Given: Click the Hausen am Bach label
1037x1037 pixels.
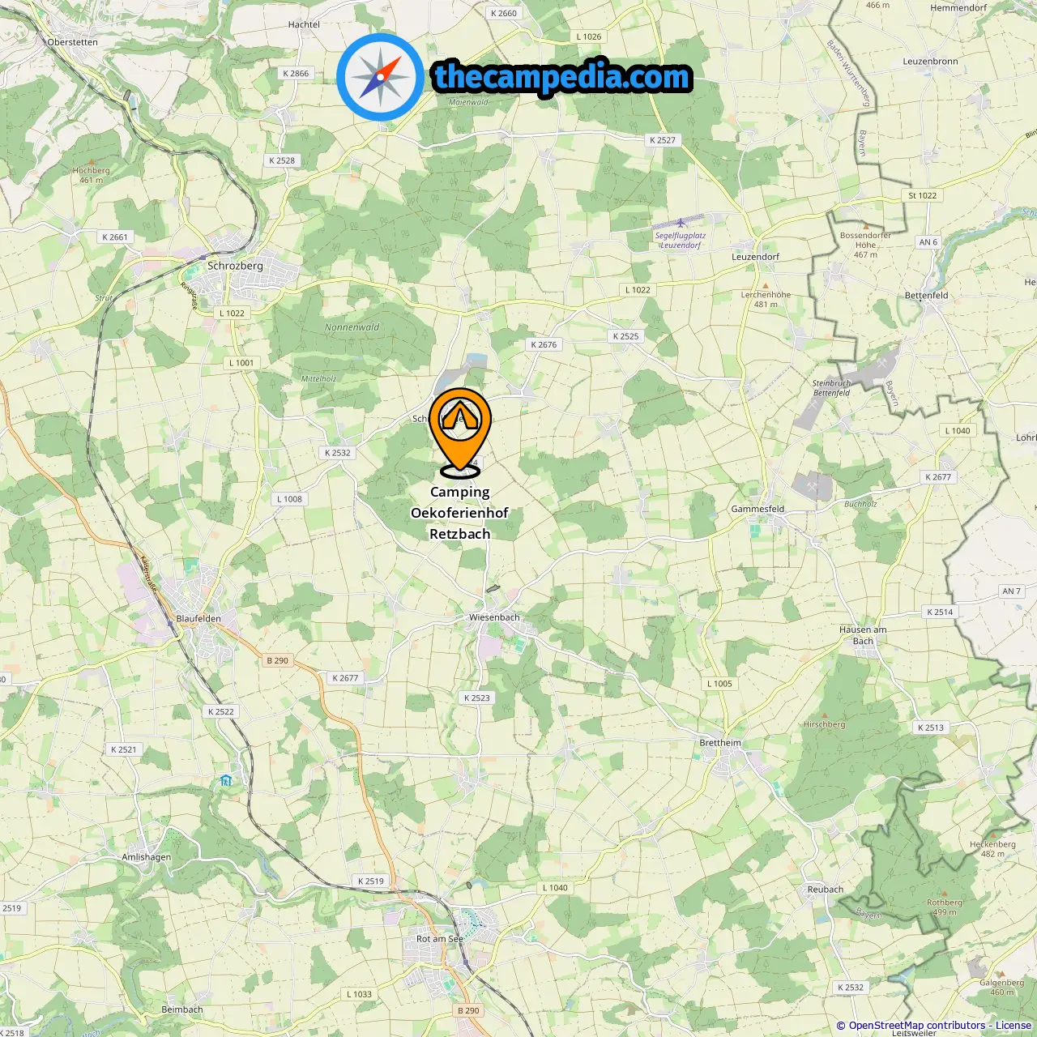Looking at the screenshot, I should tap(863, 635).
